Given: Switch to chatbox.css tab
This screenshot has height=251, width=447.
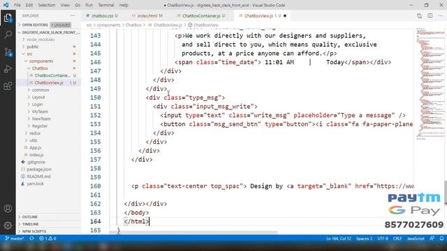Looking at the screenshot, I should pyautogui.click(x=103, y=16).
